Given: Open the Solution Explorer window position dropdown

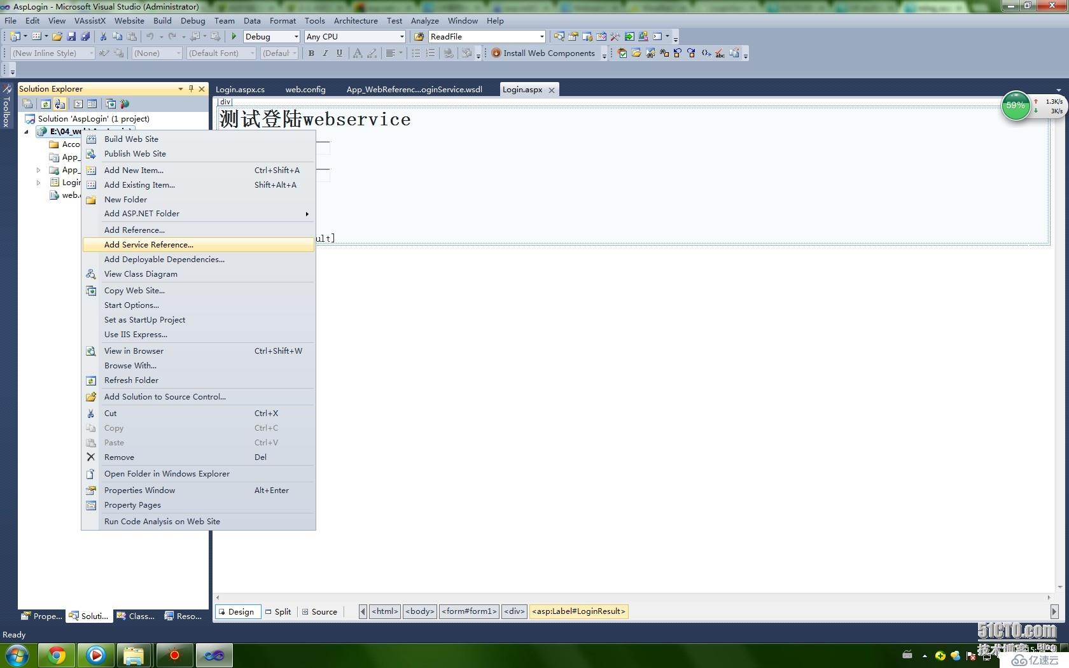Looking at the screenshot, I should coord(181,88).
